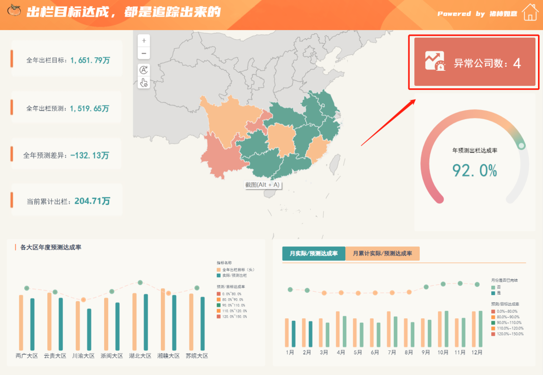The image size is (543, 375).
Task: Click the 各大区年度预测达成率 chart title
Action: [51, 247]
